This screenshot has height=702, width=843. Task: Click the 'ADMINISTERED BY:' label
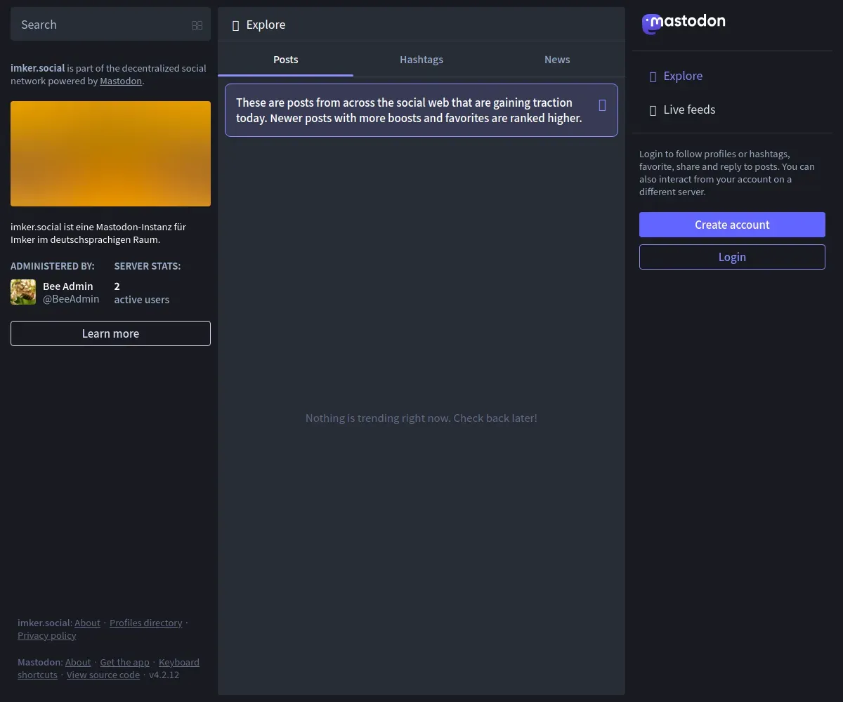click(53, 267)
